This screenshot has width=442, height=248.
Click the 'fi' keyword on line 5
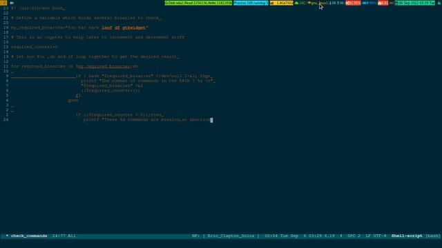[x=78, y=96]
